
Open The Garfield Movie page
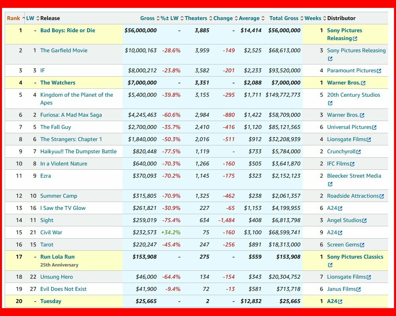point(64,50)
